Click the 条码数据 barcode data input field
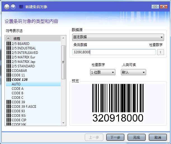 pyautogui.click(x=114, y=52)
